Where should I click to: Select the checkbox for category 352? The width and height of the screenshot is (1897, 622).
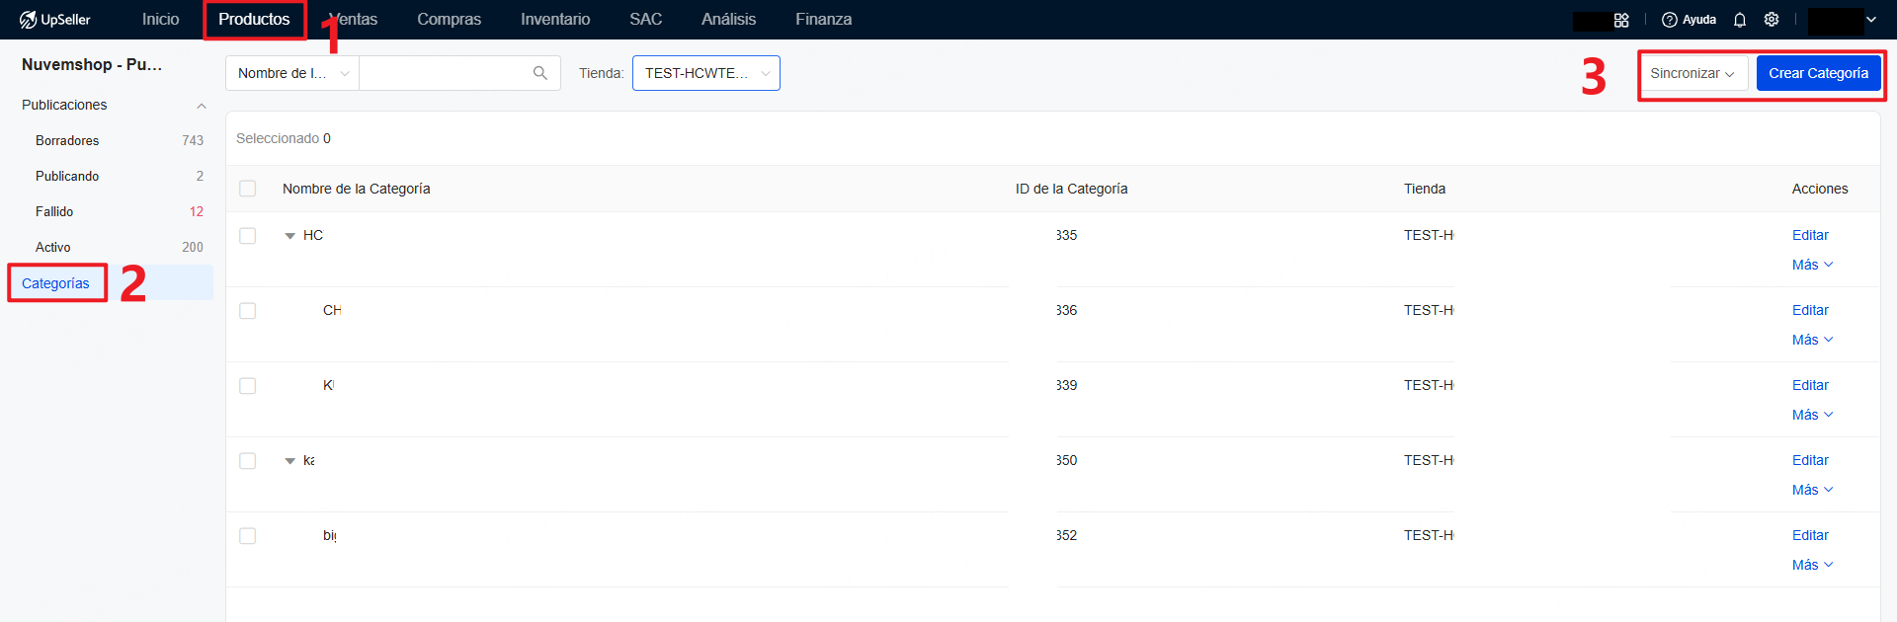[248, 536]
